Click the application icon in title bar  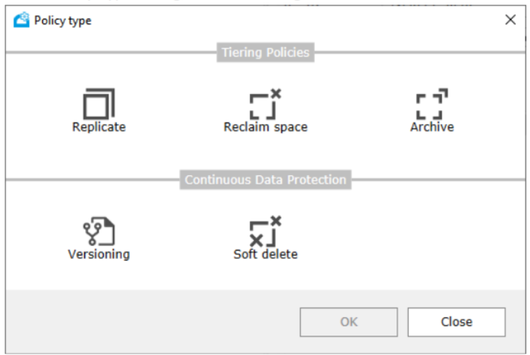coord(21,20)
